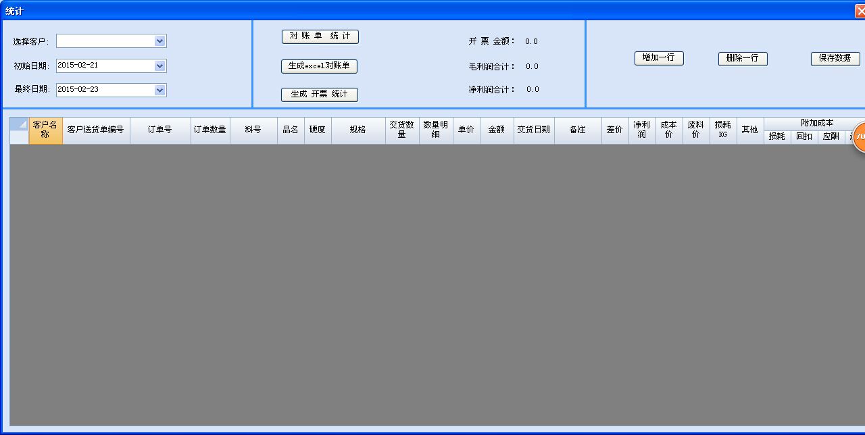
Task: Select the 差价 column header
Action: tap(615, 130)
